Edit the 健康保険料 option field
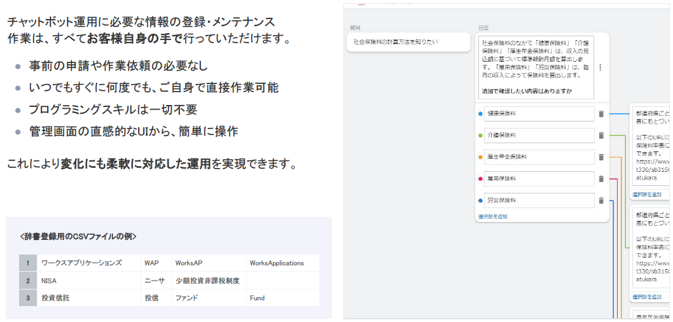Viewport: 673px width, 322px height. (539, 114)
